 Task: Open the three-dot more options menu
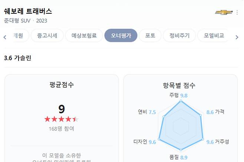click(237, 12)
